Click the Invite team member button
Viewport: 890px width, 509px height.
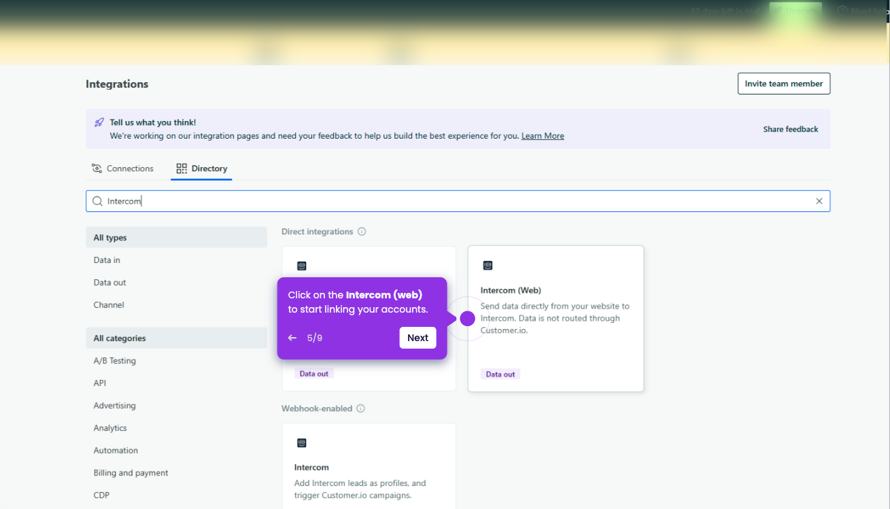pyautogui.click(x=784, y=84)
